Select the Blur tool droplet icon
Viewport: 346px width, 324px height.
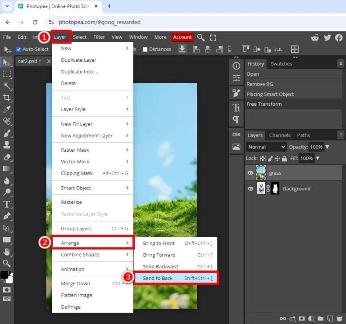[x=7, y=181]
